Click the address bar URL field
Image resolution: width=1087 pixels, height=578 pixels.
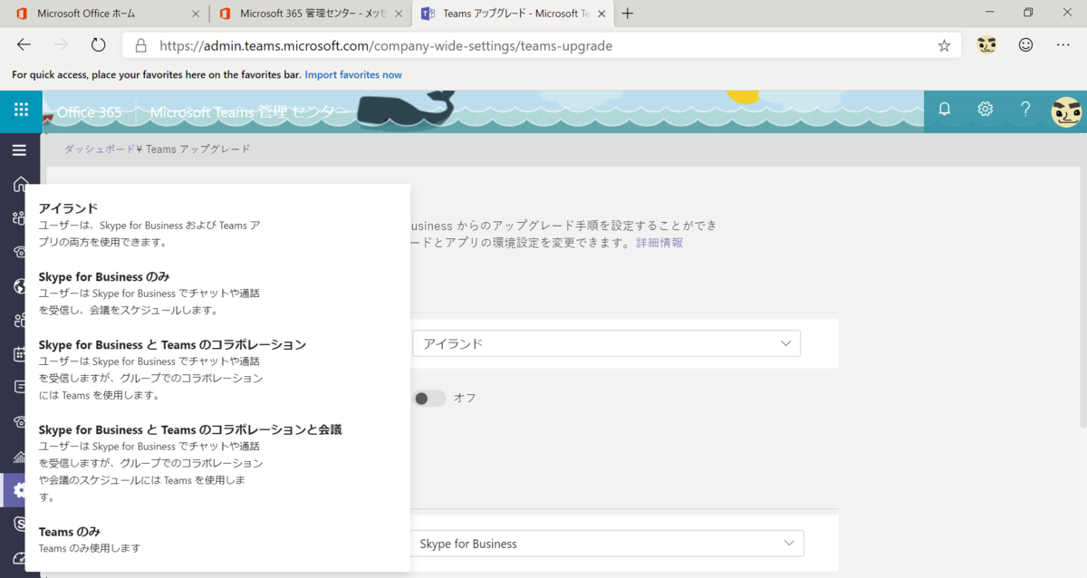[x=542, y=45]
